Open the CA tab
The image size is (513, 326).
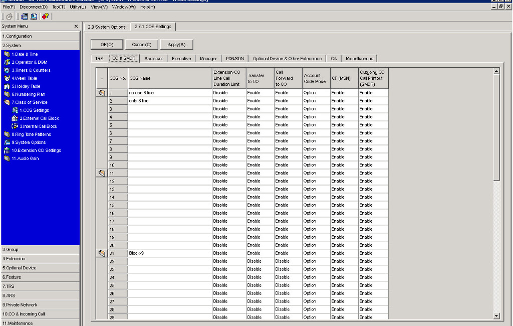(334, 59)
